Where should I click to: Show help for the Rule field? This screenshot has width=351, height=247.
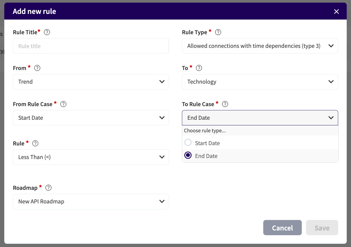click(35, 144)
